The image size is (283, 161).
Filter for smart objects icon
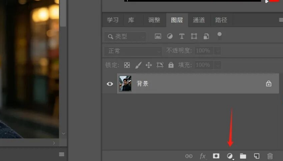coord(206,37)
